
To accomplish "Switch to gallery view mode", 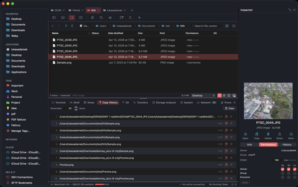I will (234, 95).
